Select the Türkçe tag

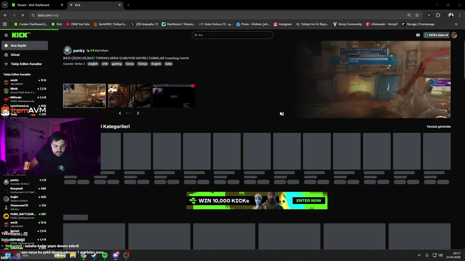(142, 64)
